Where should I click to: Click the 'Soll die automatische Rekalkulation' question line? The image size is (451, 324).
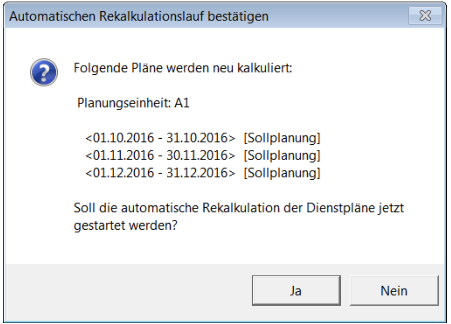(x=239, y=208)
